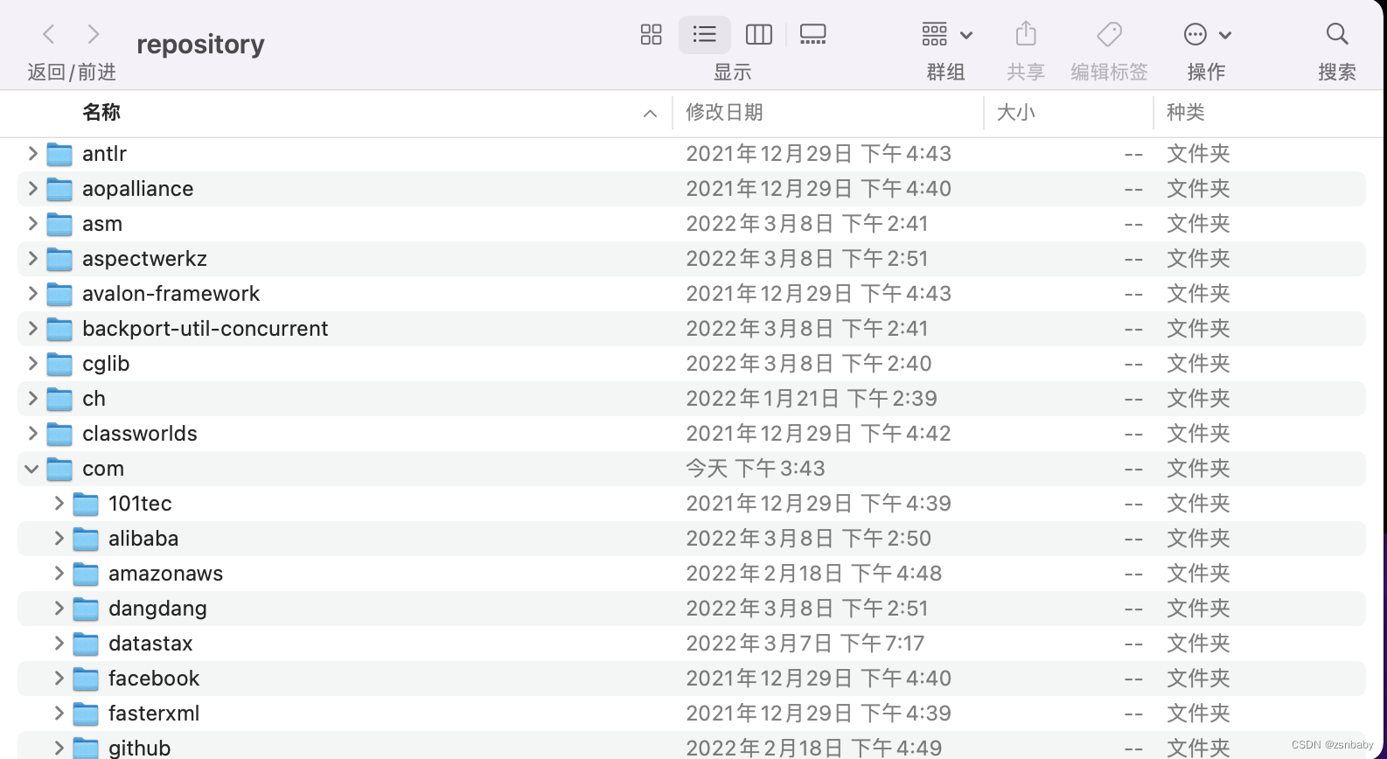Image resolution: width=1387 pixels, height=759 pixels.
Task: Expand the avalon-framework folder
Action: click(x=32, y=294)
